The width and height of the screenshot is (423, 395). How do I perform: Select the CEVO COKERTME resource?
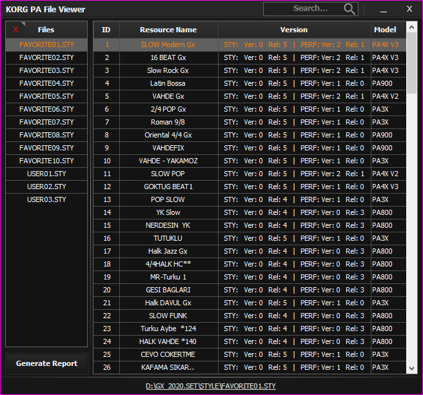click(x=168, y=354)
